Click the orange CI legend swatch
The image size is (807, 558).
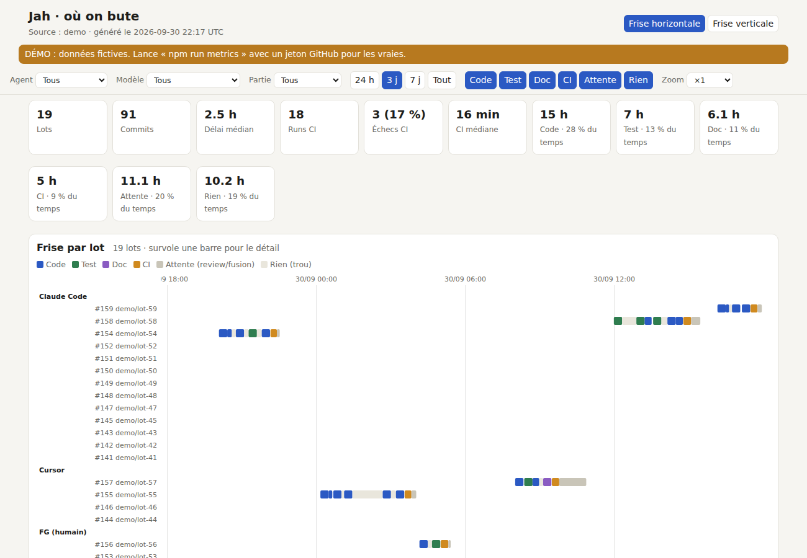click(137, 264)
